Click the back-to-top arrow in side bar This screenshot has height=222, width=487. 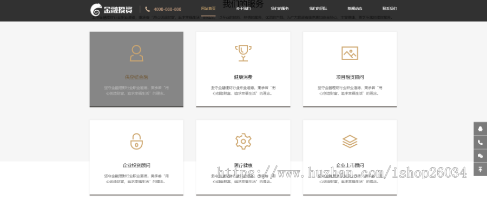pyautogui.click(x=480, y=169)
